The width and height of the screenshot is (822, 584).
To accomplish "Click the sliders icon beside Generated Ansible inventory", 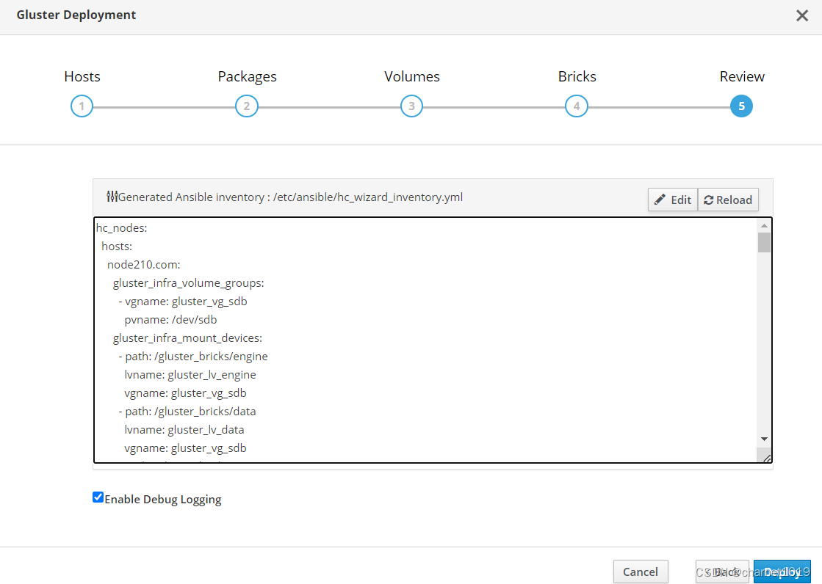I will 112,197.
